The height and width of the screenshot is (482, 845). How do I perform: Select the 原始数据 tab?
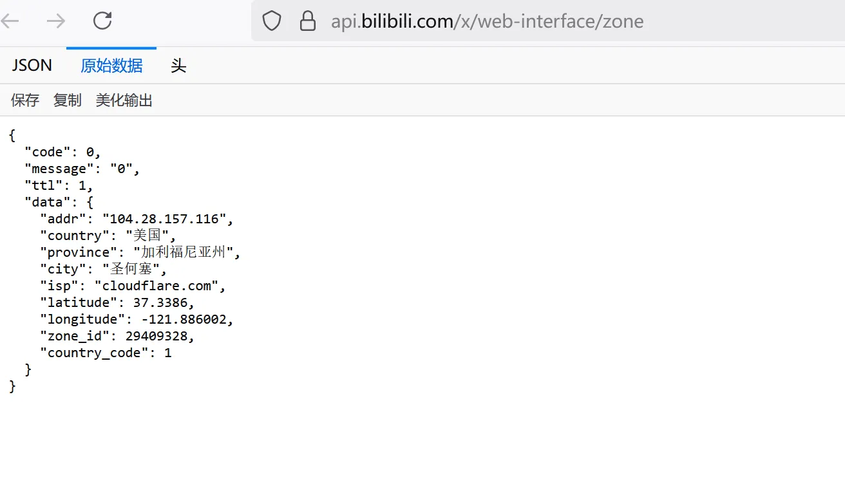click(x=111, y=66)
